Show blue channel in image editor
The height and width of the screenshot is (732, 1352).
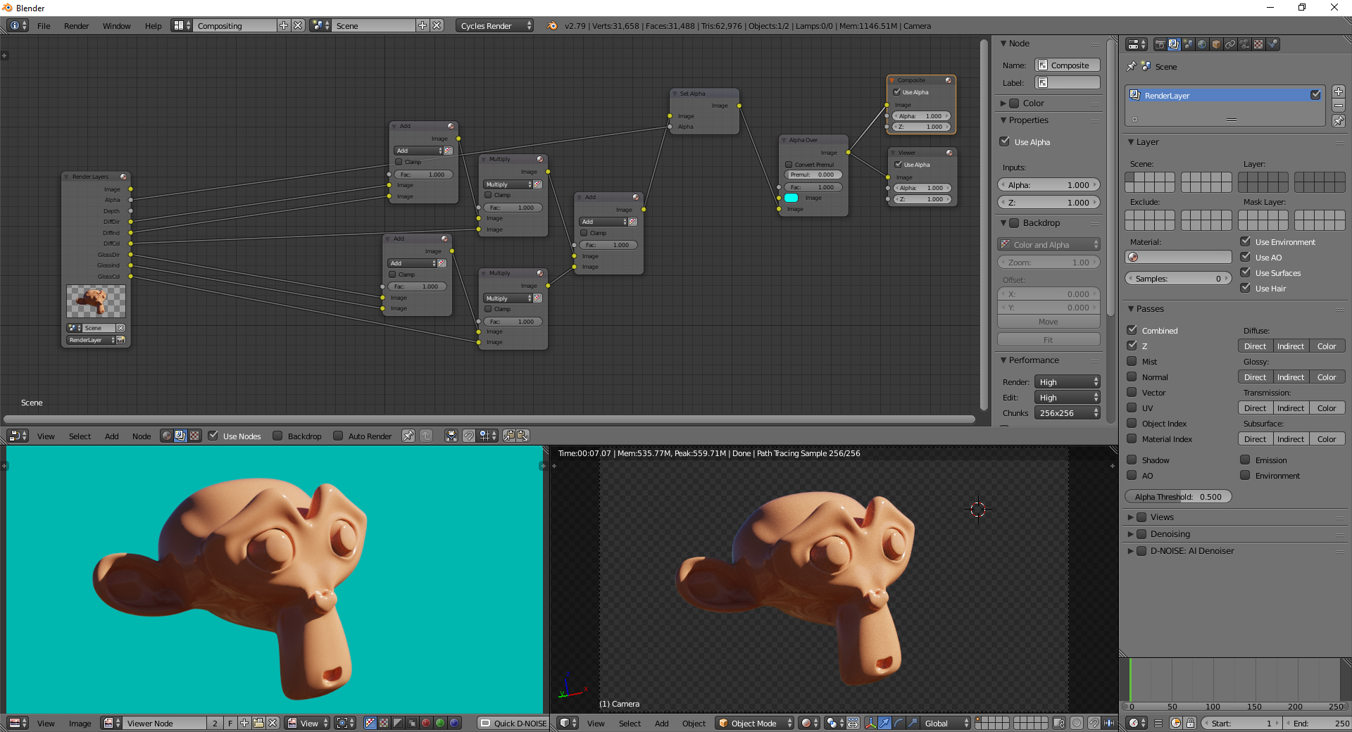pyautogui.click(x=454, y=723)
